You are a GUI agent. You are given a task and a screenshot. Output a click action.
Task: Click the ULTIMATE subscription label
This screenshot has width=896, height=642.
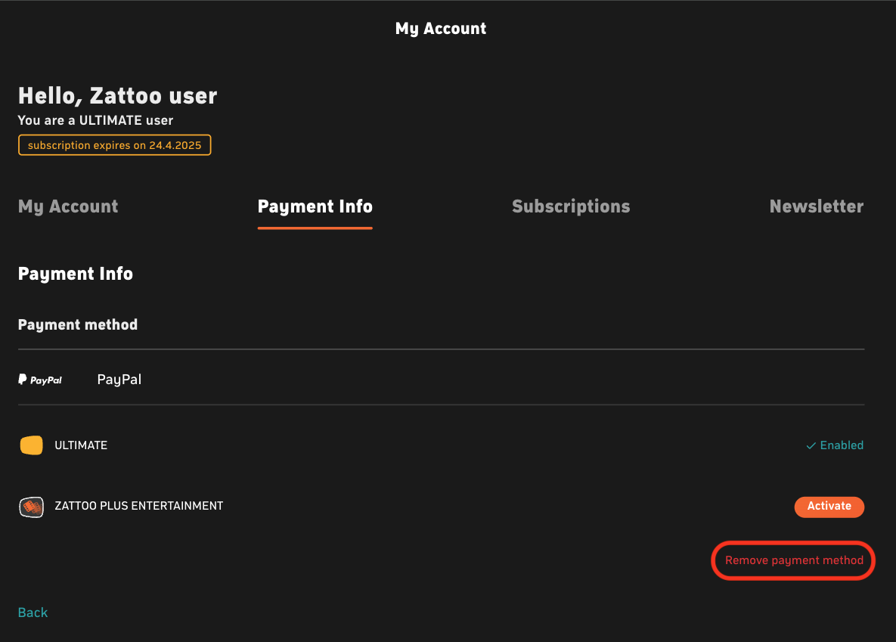point(81,445)
